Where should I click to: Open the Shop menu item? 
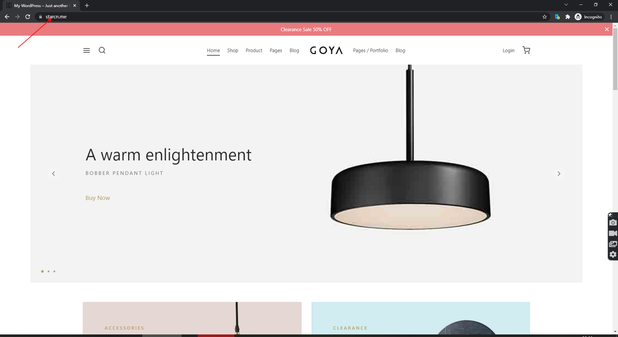(x=233, y=51)
